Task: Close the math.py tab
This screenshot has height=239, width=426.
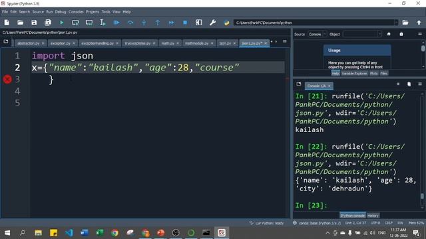Action: [x=178, y=43]
